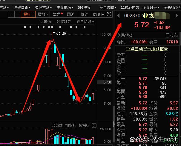The image size is (181, 146).
Task: Click the last candlestick on the chart
Action: (93, 97)
